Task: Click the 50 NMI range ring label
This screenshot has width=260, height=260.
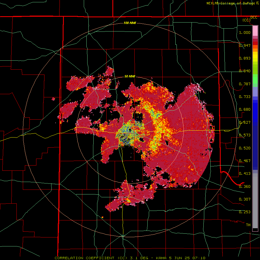Action: click(x=130, y=76)
